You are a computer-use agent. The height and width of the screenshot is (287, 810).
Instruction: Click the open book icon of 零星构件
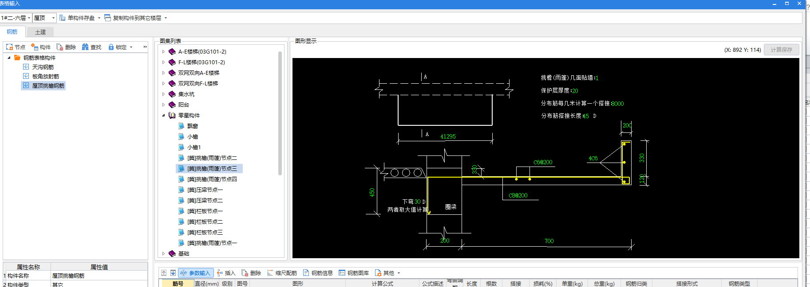point(172,116)
